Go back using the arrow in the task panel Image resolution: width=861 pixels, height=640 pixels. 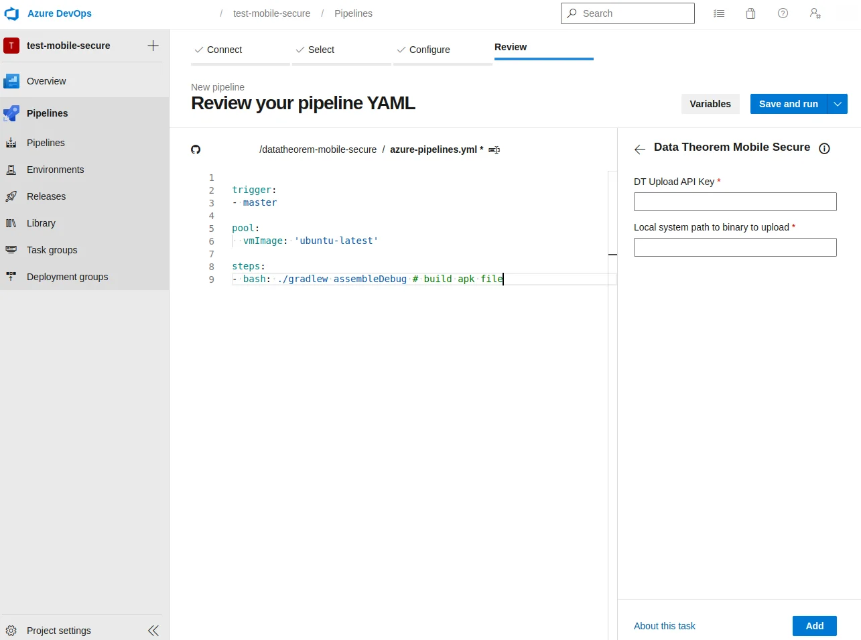639,149
